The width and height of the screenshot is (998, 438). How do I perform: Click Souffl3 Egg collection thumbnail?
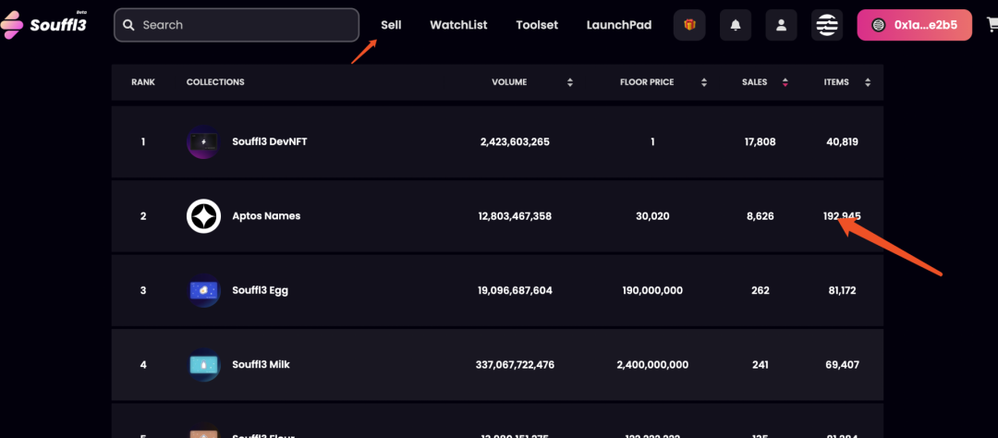click(x=204, y=290)
